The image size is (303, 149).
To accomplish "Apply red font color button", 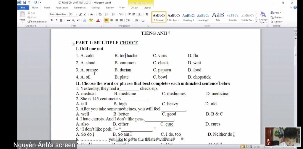I will pos(98,20).
